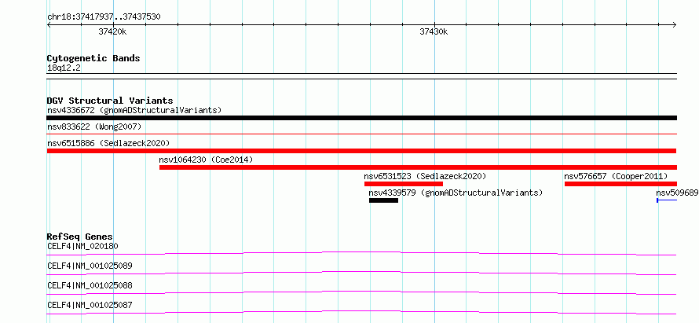Select the short black nsv4339579 bar
699x323 pixels.
[383, 200]
